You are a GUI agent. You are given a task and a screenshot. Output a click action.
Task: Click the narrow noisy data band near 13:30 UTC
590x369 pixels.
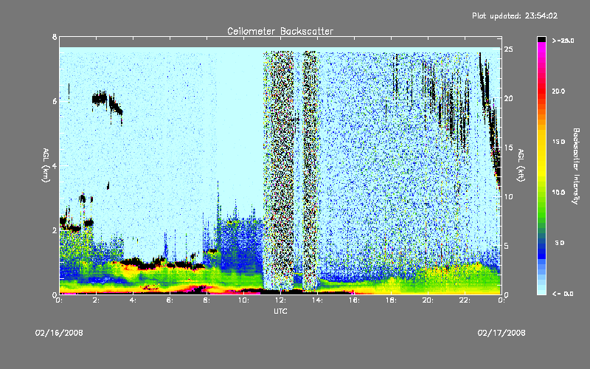pyautogui.click(x=310, y=170)
